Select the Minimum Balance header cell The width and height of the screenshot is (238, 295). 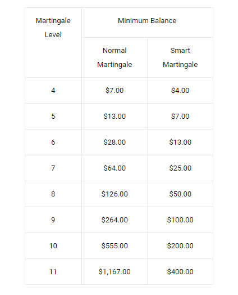[147, 23]
